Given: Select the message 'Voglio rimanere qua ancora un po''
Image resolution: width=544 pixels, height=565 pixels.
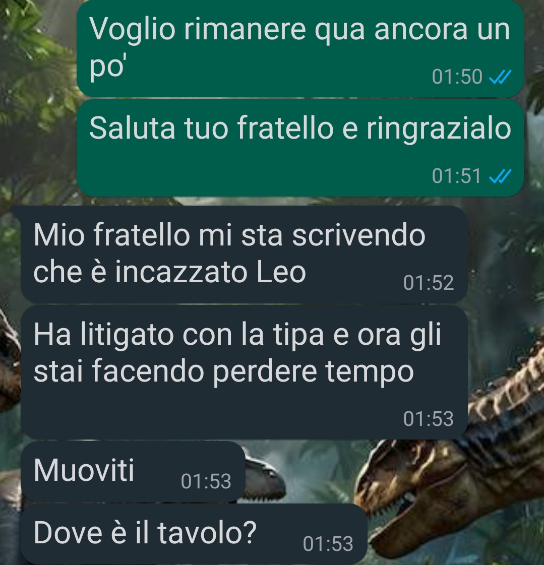Looking at the screenshot, I should tap(300, 48).
